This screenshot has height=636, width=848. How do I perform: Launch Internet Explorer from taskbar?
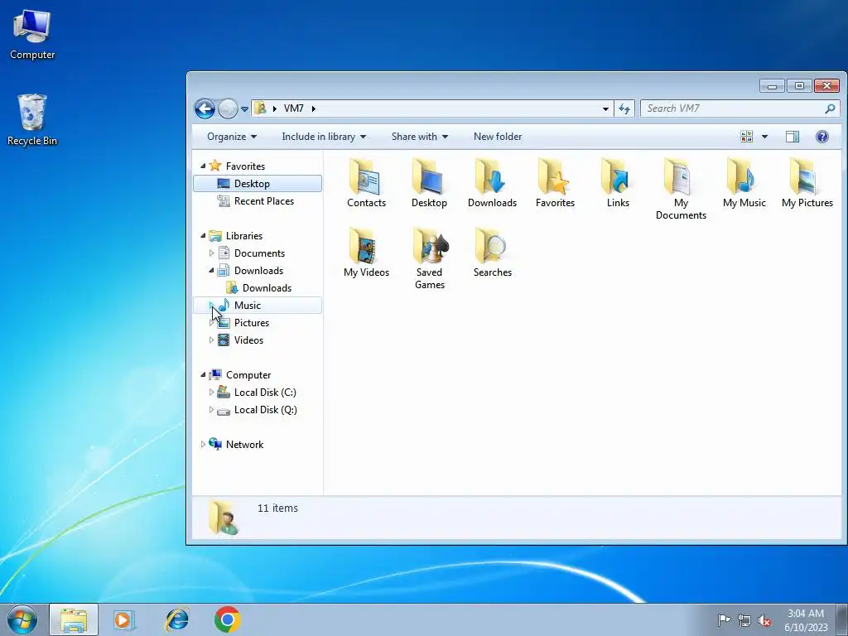[177, 619]
